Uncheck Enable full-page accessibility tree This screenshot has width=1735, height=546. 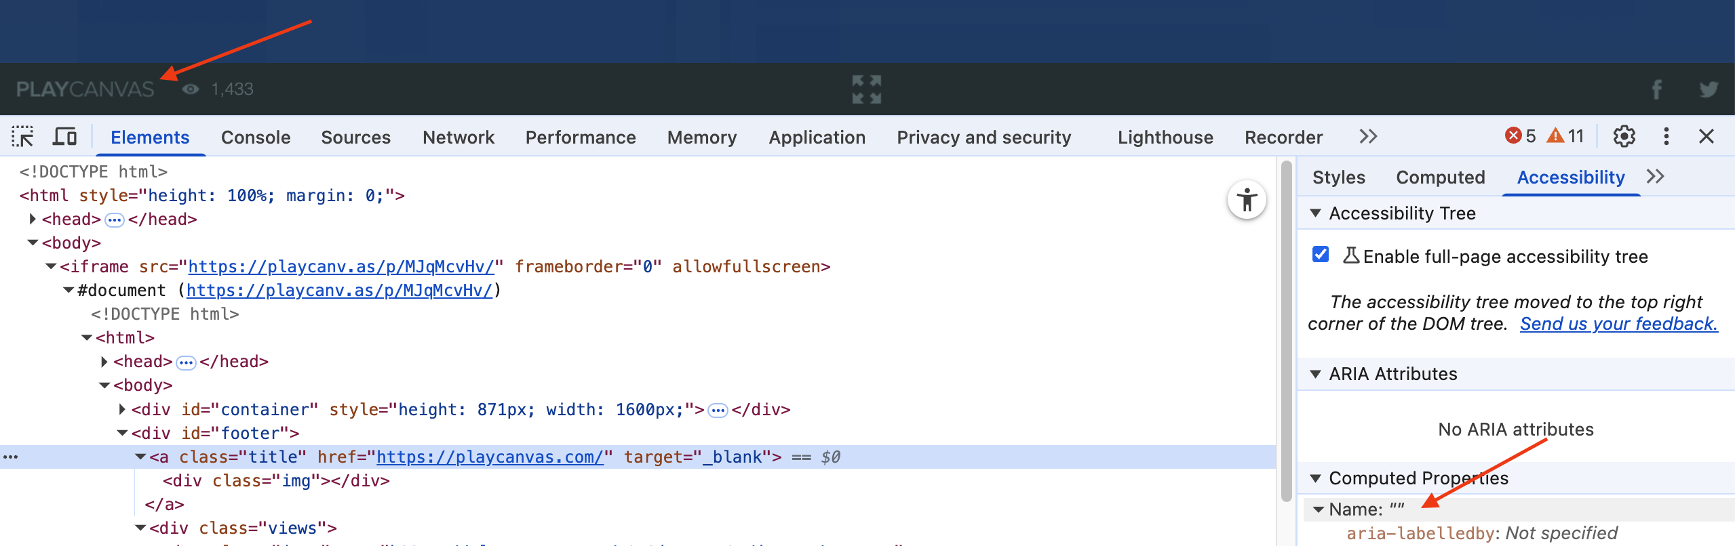click(1321, 255)
